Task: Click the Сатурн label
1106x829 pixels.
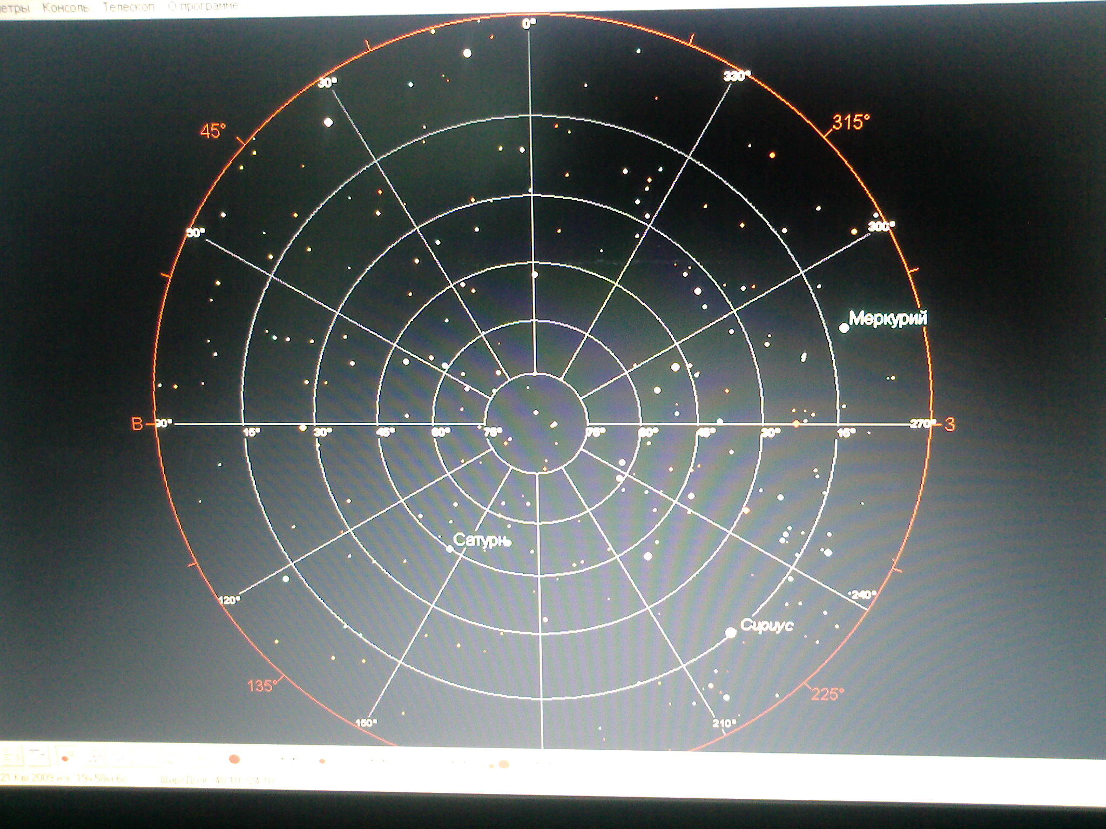Action: pos(482,540)
